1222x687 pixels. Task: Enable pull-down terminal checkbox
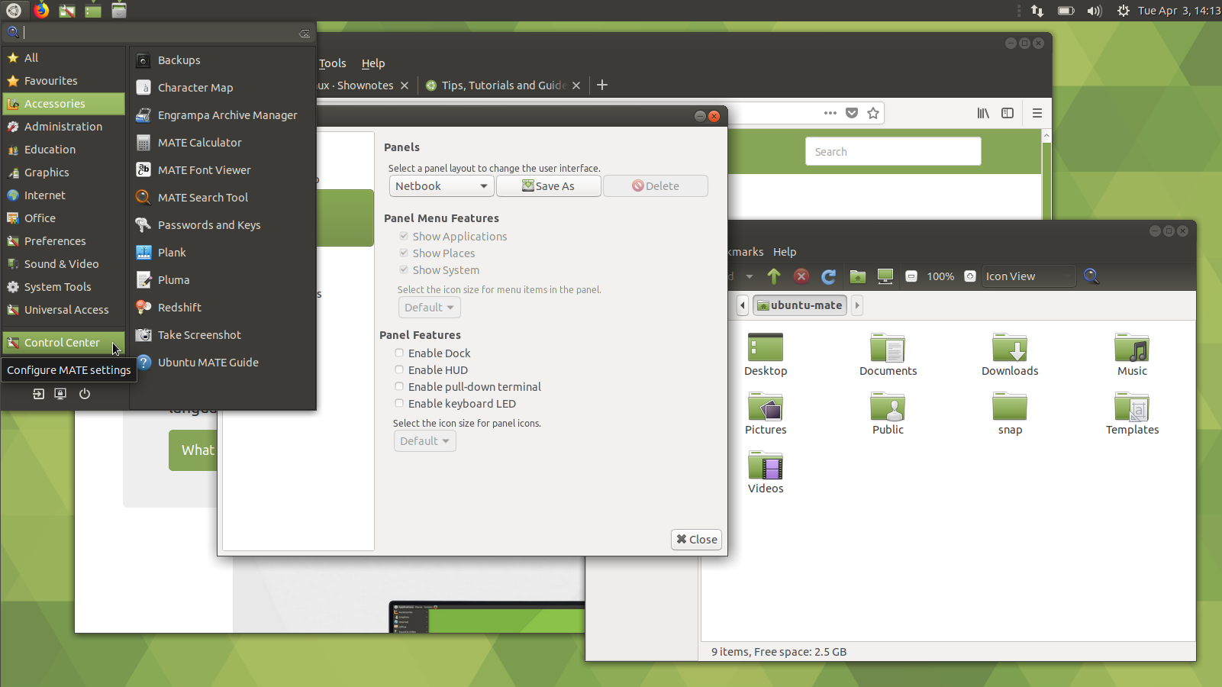(399, 386)
